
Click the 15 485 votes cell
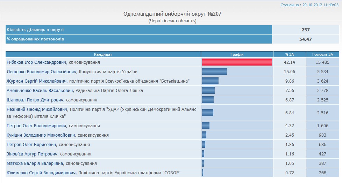tap(322, 62)
